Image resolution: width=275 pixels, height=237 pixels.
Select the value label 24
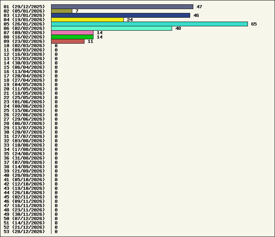pyautogui.click(x=130, y=20)
